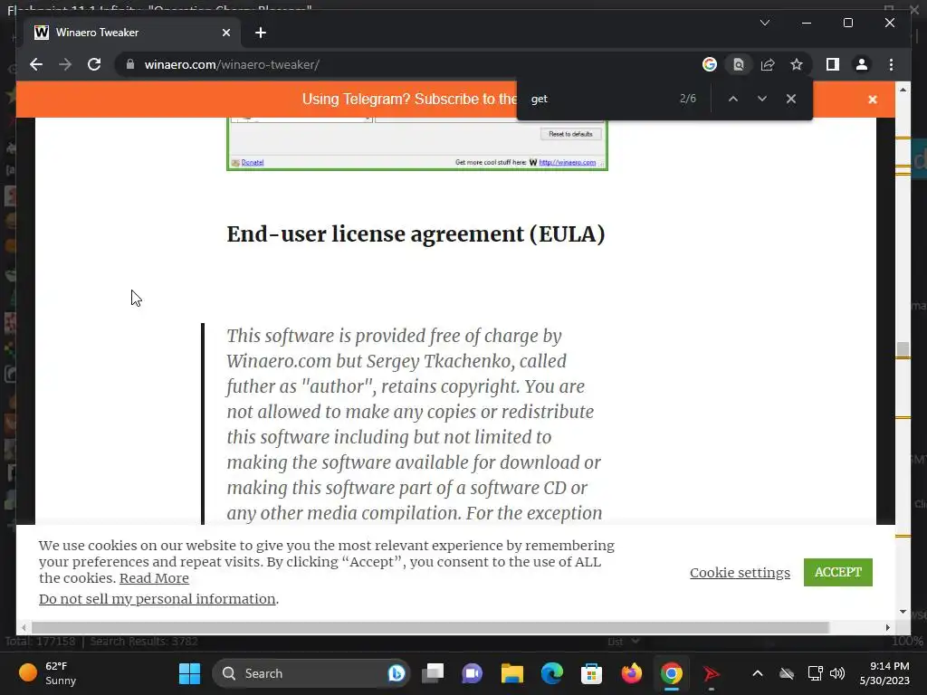
Task: Click the End-user license agreement (EULA) heading
Action: [x=416, y=234]
